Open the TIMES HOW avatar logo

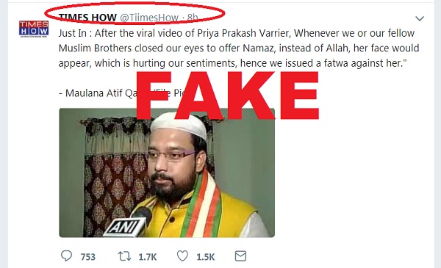(x=34, y=29)
